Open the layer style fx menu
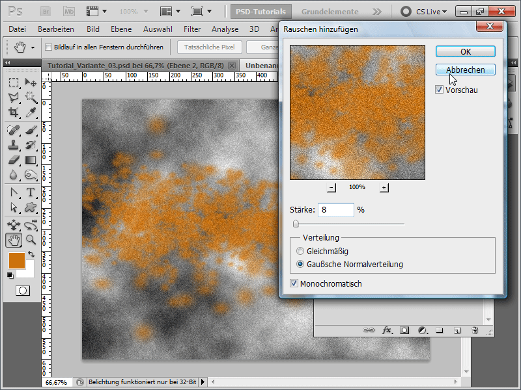 386,330
